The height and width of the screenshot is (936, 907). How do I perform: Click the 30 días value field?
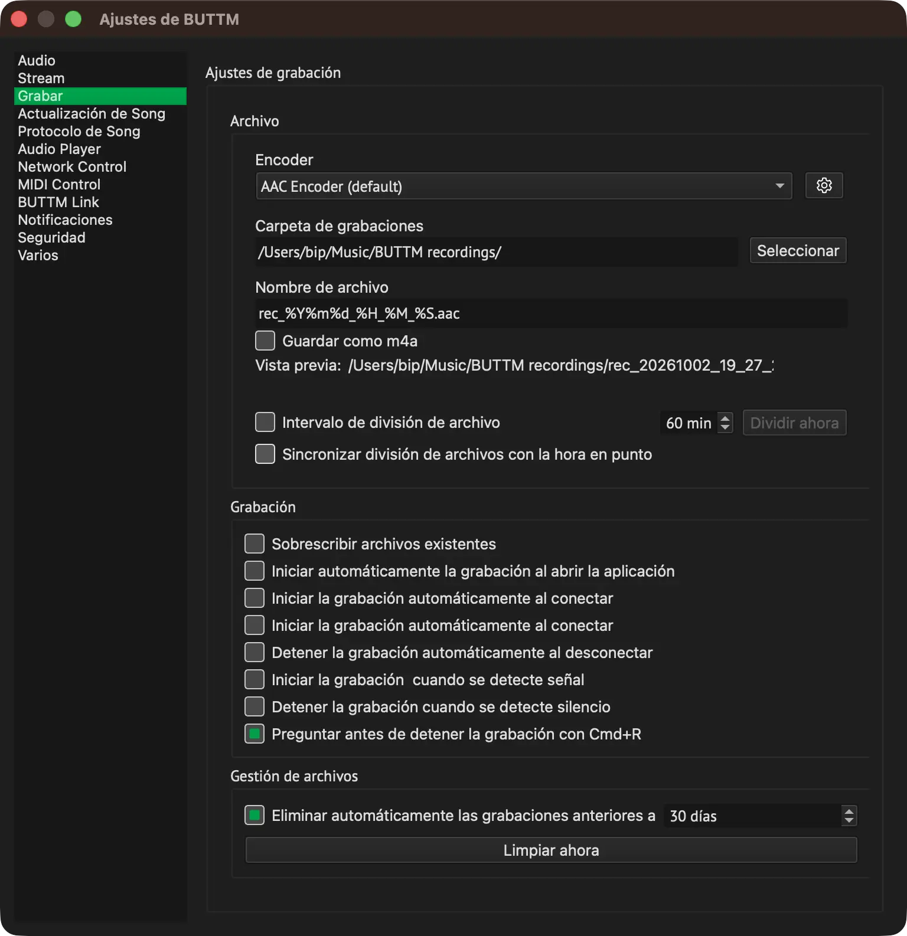coord(752,816)
